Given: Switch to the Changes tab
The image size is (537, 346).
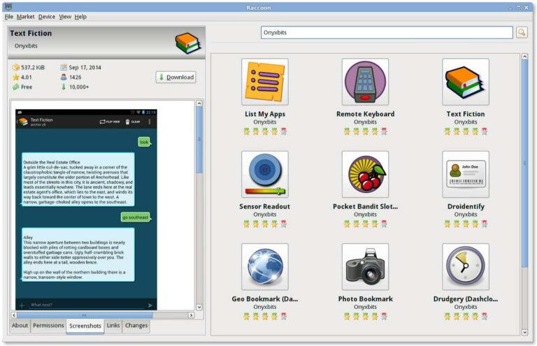Looking at the screenshot, I should (x=136, y=326).
